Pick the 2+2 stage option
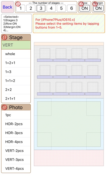Image resolution: width=106 pixels, height=188 pixels. click(x=16, y=89)
